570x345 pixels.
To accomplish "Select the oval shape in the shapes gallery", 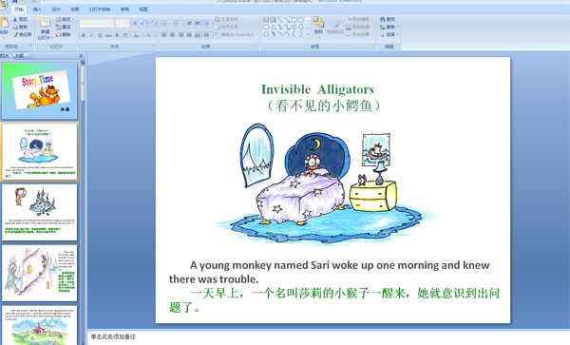I will point(301,20).
